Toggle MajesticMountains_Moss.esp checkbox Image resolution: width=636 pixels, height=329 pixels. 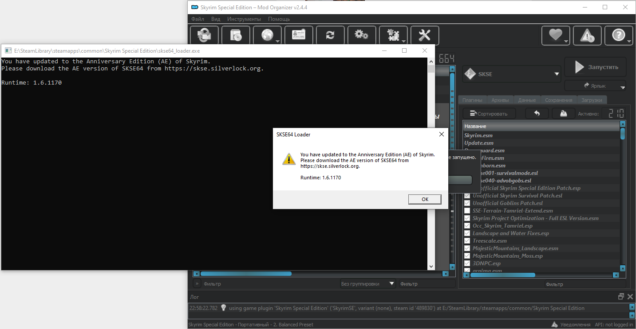pyautogui.click(x=467, y=256)
